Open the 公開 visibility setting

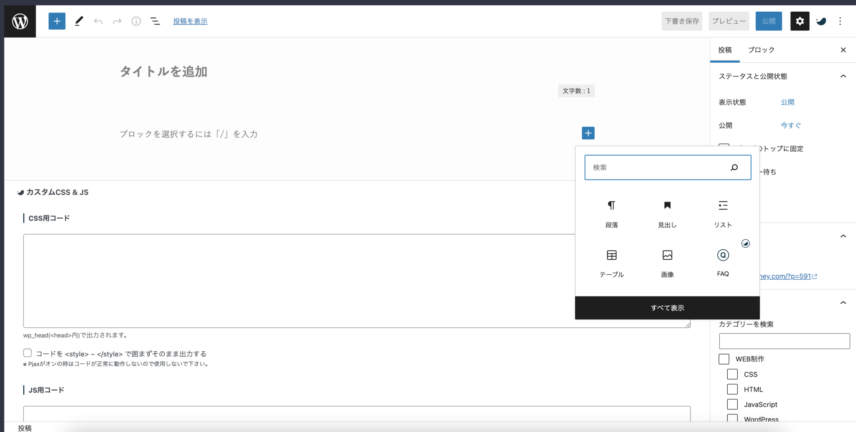click(x=787, y=102)
